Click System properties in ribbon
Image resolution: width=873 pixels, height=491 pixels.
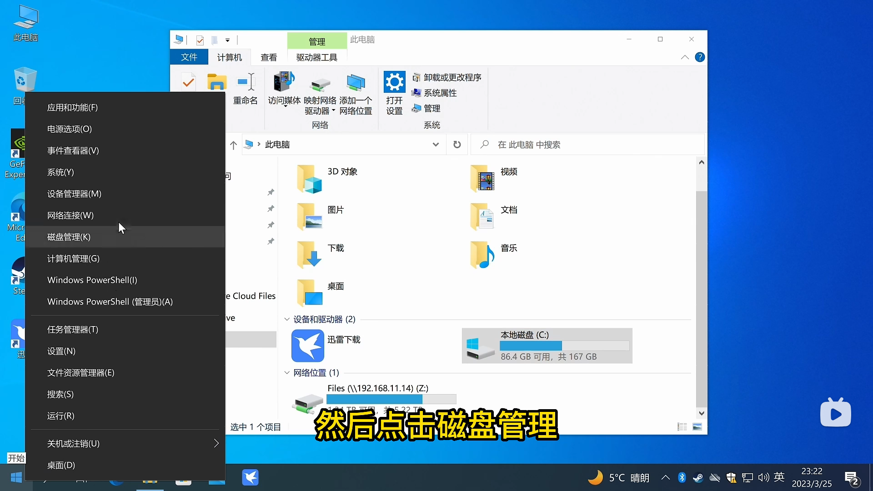(440, 93)
